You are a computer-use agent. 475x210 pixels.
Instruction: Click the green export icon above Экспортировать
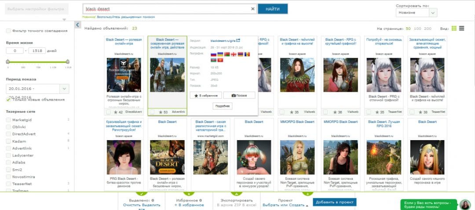coord(237,194)
